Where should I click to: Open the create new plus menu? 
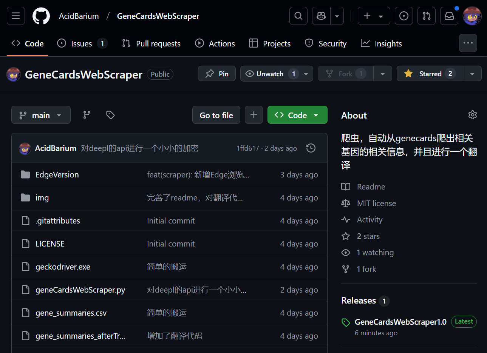click(x=374, y=16)
